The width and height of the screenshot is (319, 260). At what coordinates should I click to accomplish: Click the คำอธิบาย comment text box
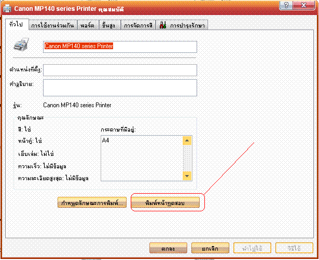coord(120,88)
